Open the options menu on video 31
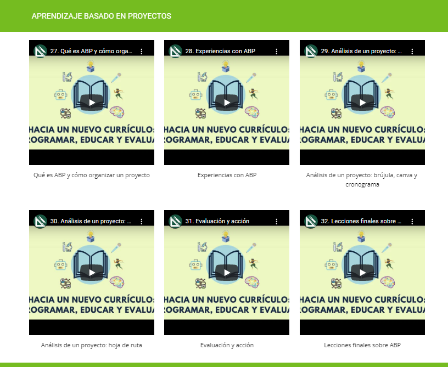 277,221
